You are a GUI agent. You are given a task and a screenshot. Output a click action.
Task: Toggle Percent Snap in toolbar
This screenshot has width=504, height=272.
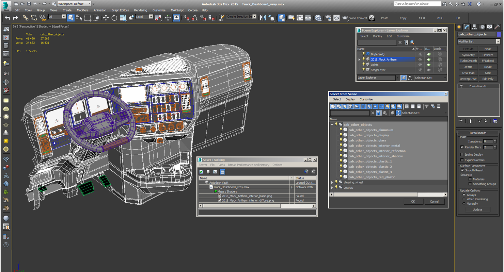click(203, 18)
